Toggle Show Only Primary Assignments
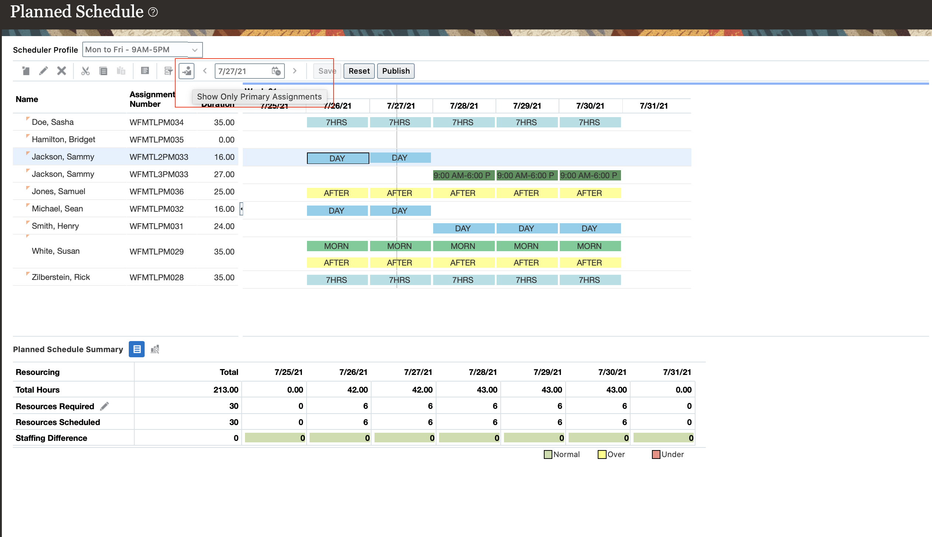This screenshot has width=932, height=537. (x=187, y=71)
